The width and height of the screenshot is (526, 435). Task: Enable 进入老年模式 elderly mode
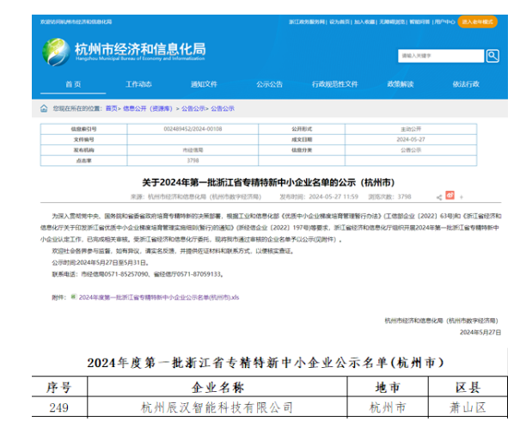tap(477, 21)
